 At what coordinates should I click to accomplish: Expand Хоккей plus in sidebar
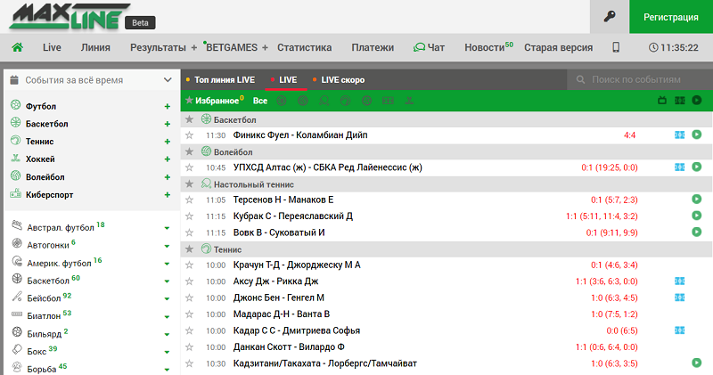coord(168,159)
